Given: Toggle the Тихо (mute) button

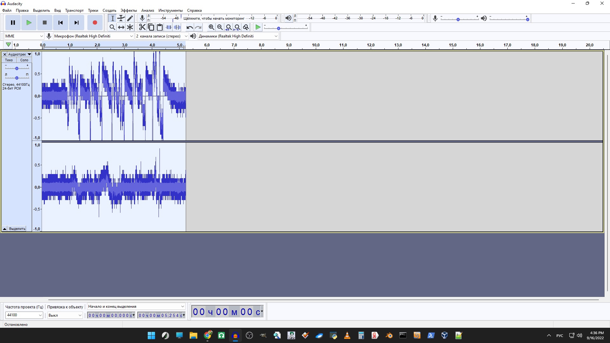Looking at the screenshot, I should tap(9, 60).
